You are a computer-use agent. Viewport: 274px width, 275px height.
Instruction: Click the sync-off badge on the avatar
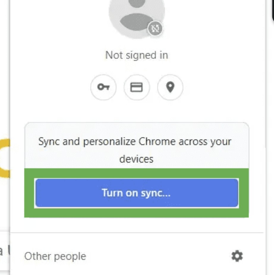pyautogui.click(x=155, y=29)
